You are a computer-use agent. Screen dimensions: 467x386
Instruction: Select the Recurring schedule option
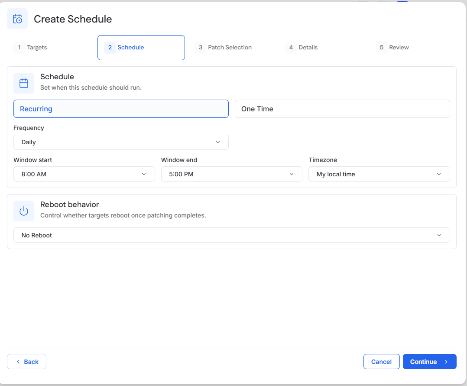tap(121, 109)
